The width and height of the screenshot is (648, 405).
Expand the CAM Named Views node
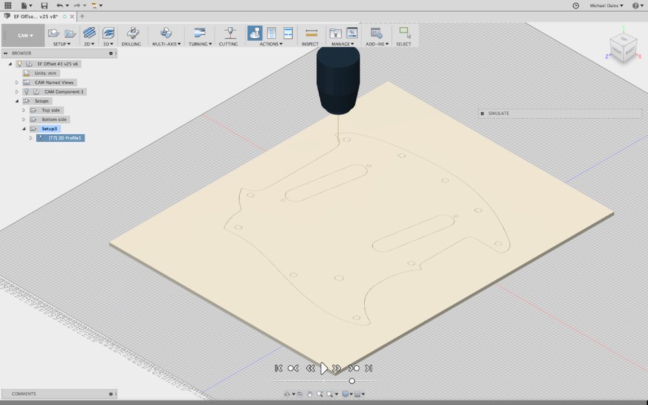coord(17,83)
